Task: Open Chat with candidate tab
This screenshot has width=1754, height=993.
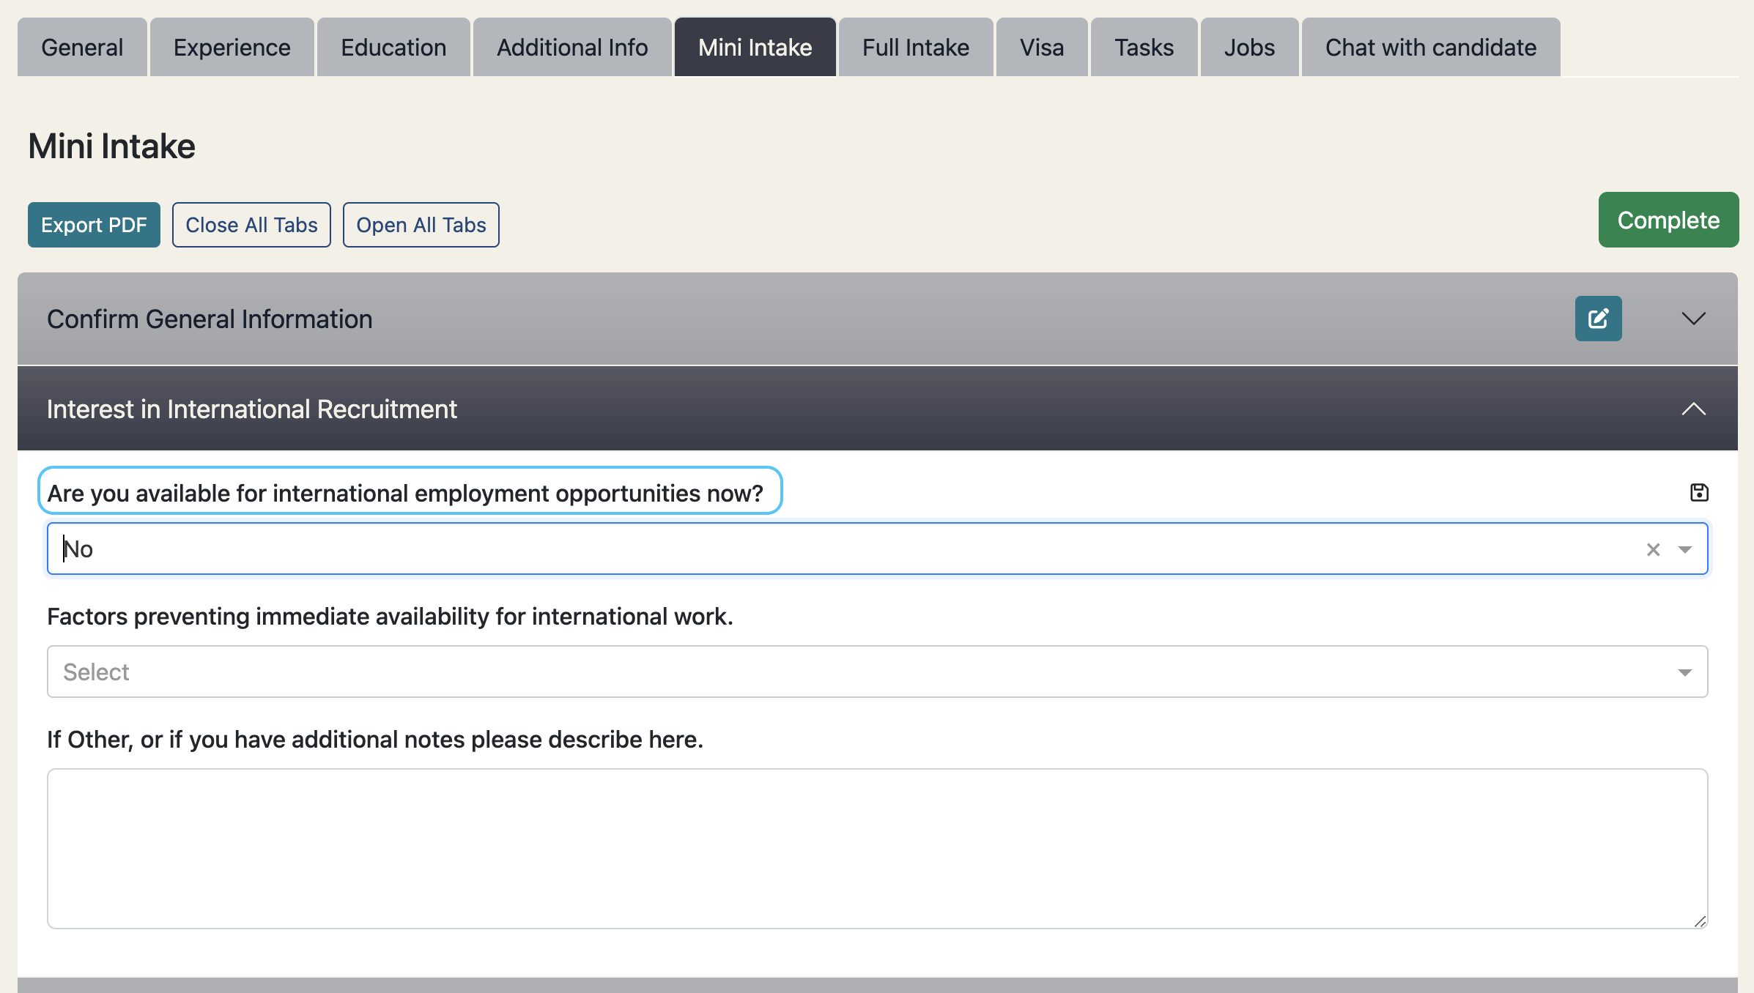Action: 1430,48
